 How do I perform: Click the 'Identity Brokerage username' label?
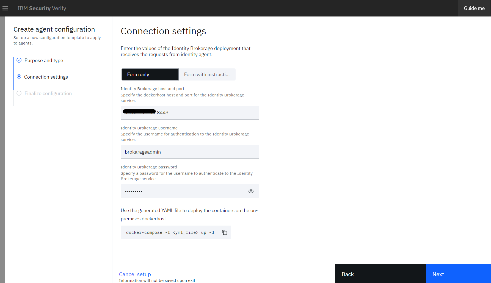[149, 128]
